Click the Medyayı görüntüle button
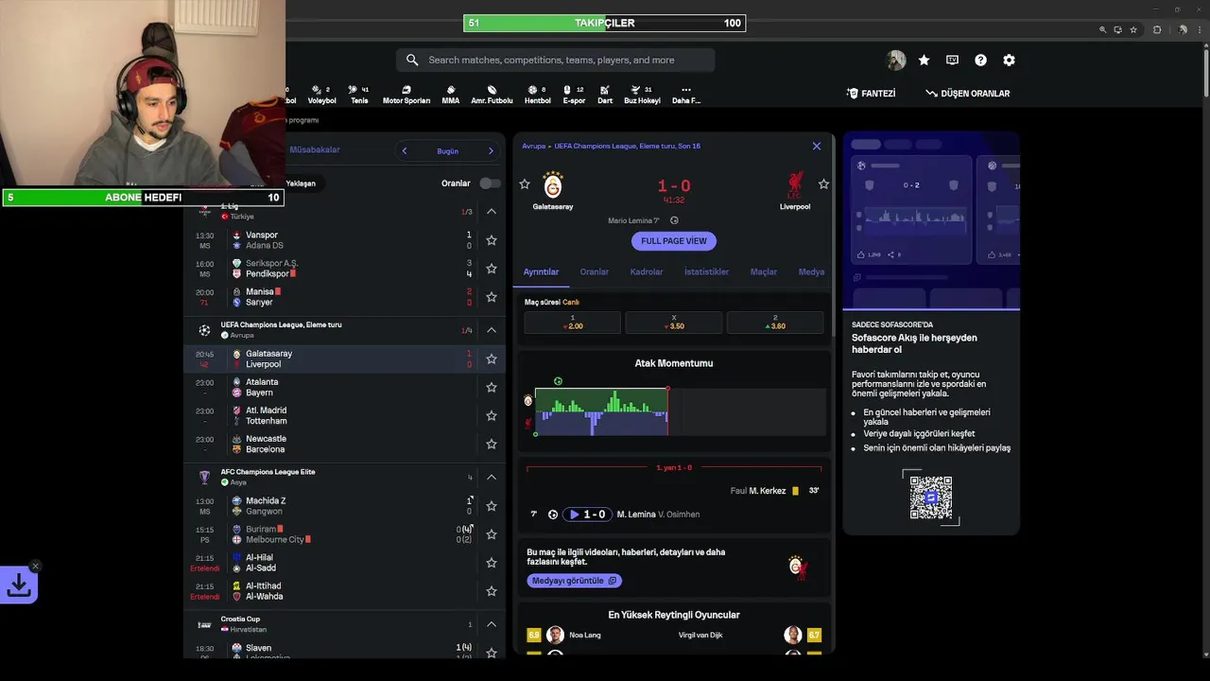 pos(575,581)
